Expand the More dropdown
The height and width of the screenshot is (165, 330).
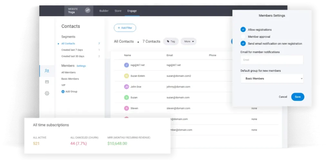tap(189, 42)
